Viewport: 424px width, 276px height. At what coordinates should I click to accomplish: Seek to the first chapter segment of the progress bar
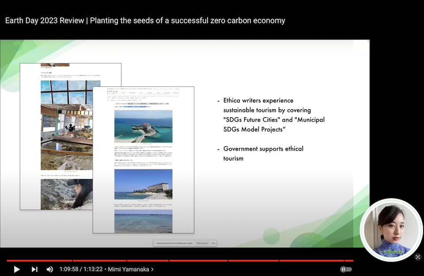39,261
